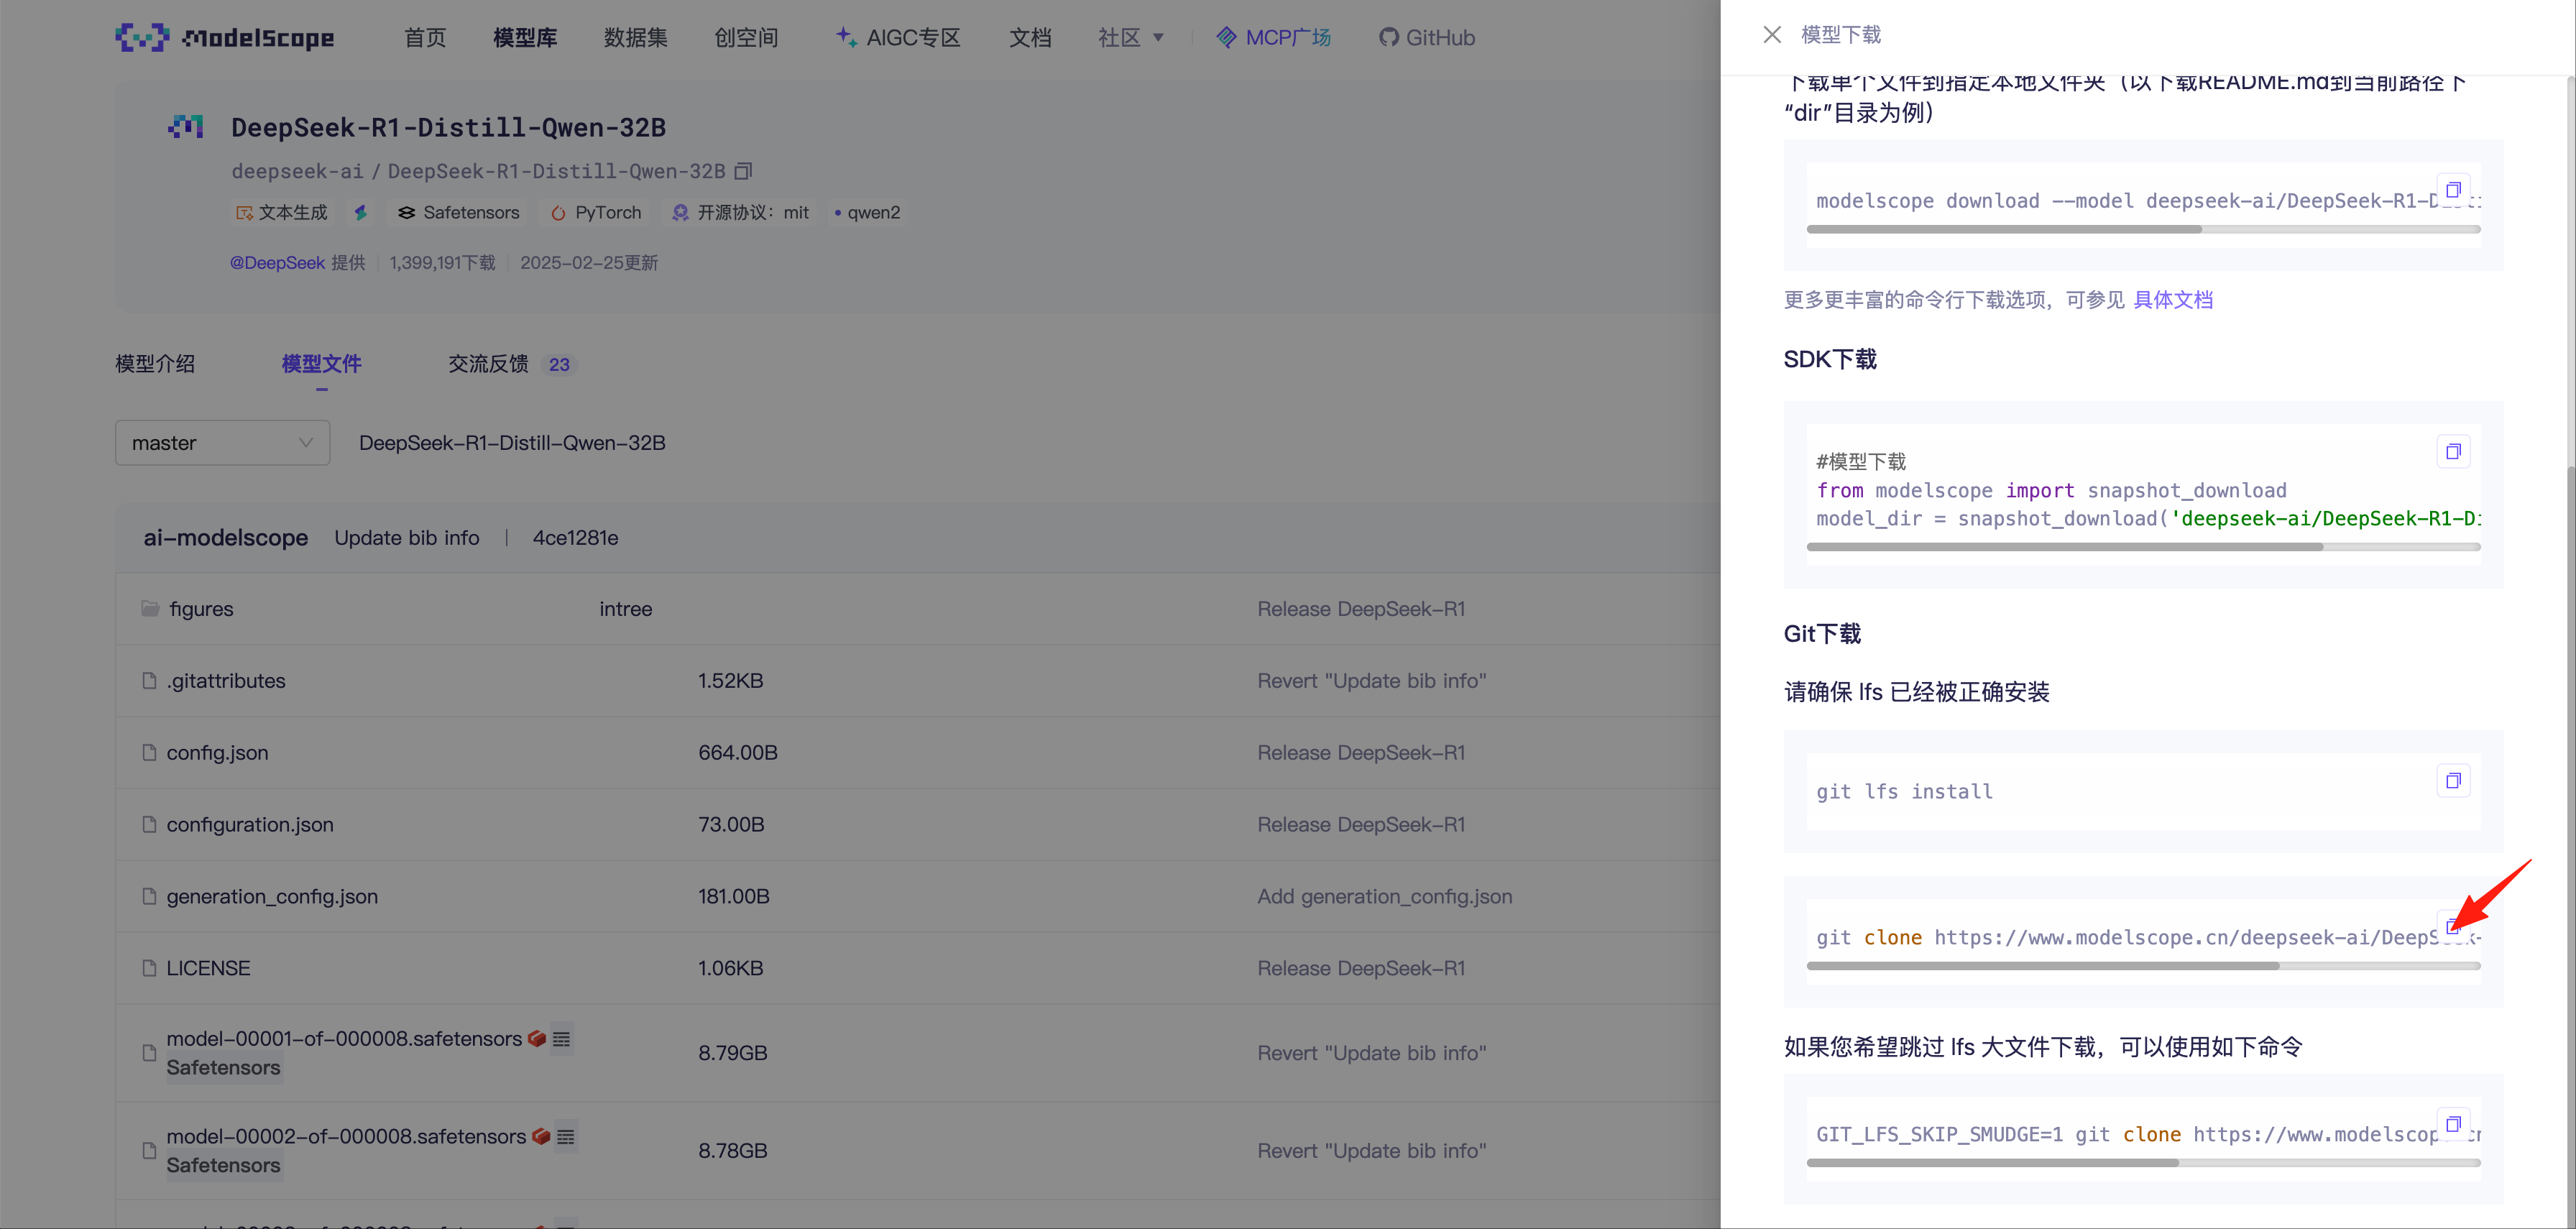Close the 模型下载 panel
The width and height of the screenshot is (2576, 1229).
[1771, 35]
